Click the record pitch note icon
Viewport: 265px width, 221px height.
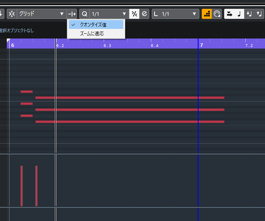pyautogui.click(x=239, y=14)
